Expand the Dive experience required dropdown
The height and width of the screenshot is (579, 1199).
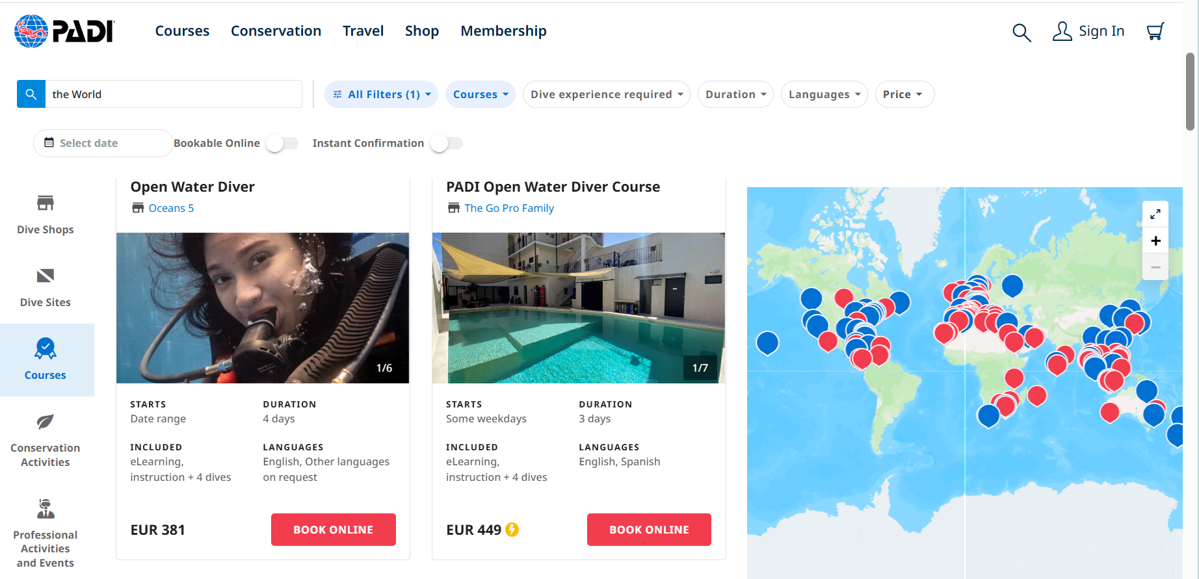coord(606,94)
